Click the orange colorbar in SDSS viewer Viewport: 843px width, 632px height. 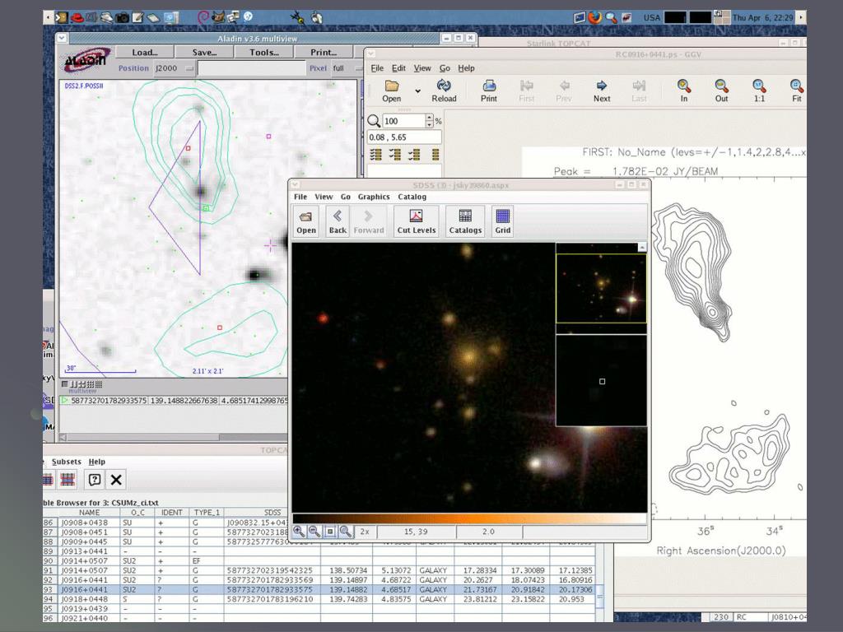pyautogui.click(x=468, y=518)
